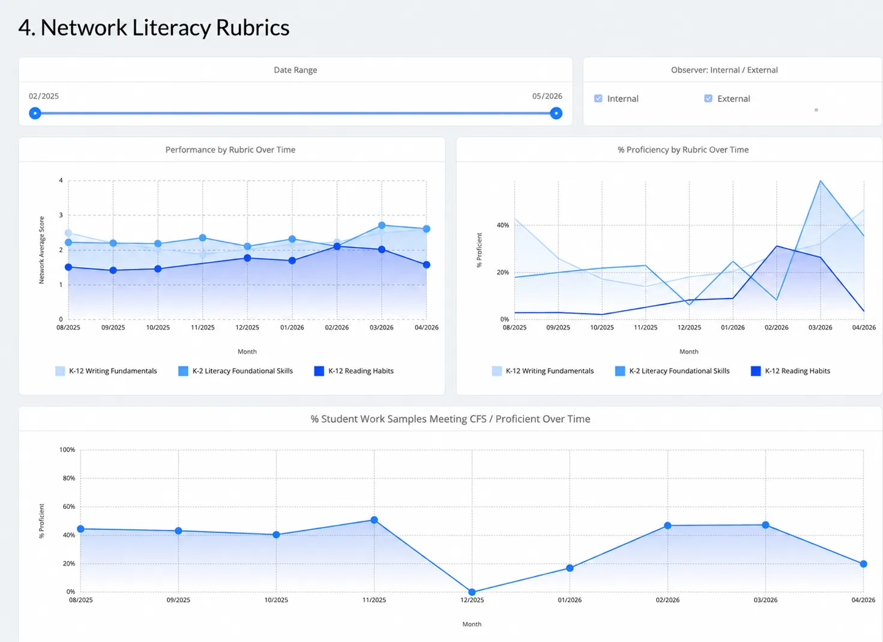This screenshot has height=642, width=883.
Task: Click the 02/2026 data point in Student Work Samples chart
Action: (x=668, y=525)
